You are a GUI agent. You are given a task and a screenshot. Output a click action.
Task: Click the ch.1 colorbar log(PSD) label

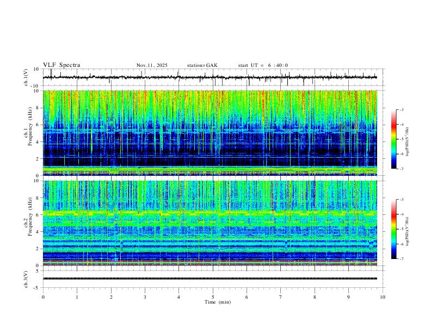pyautogui.click(x=408, y=142)
